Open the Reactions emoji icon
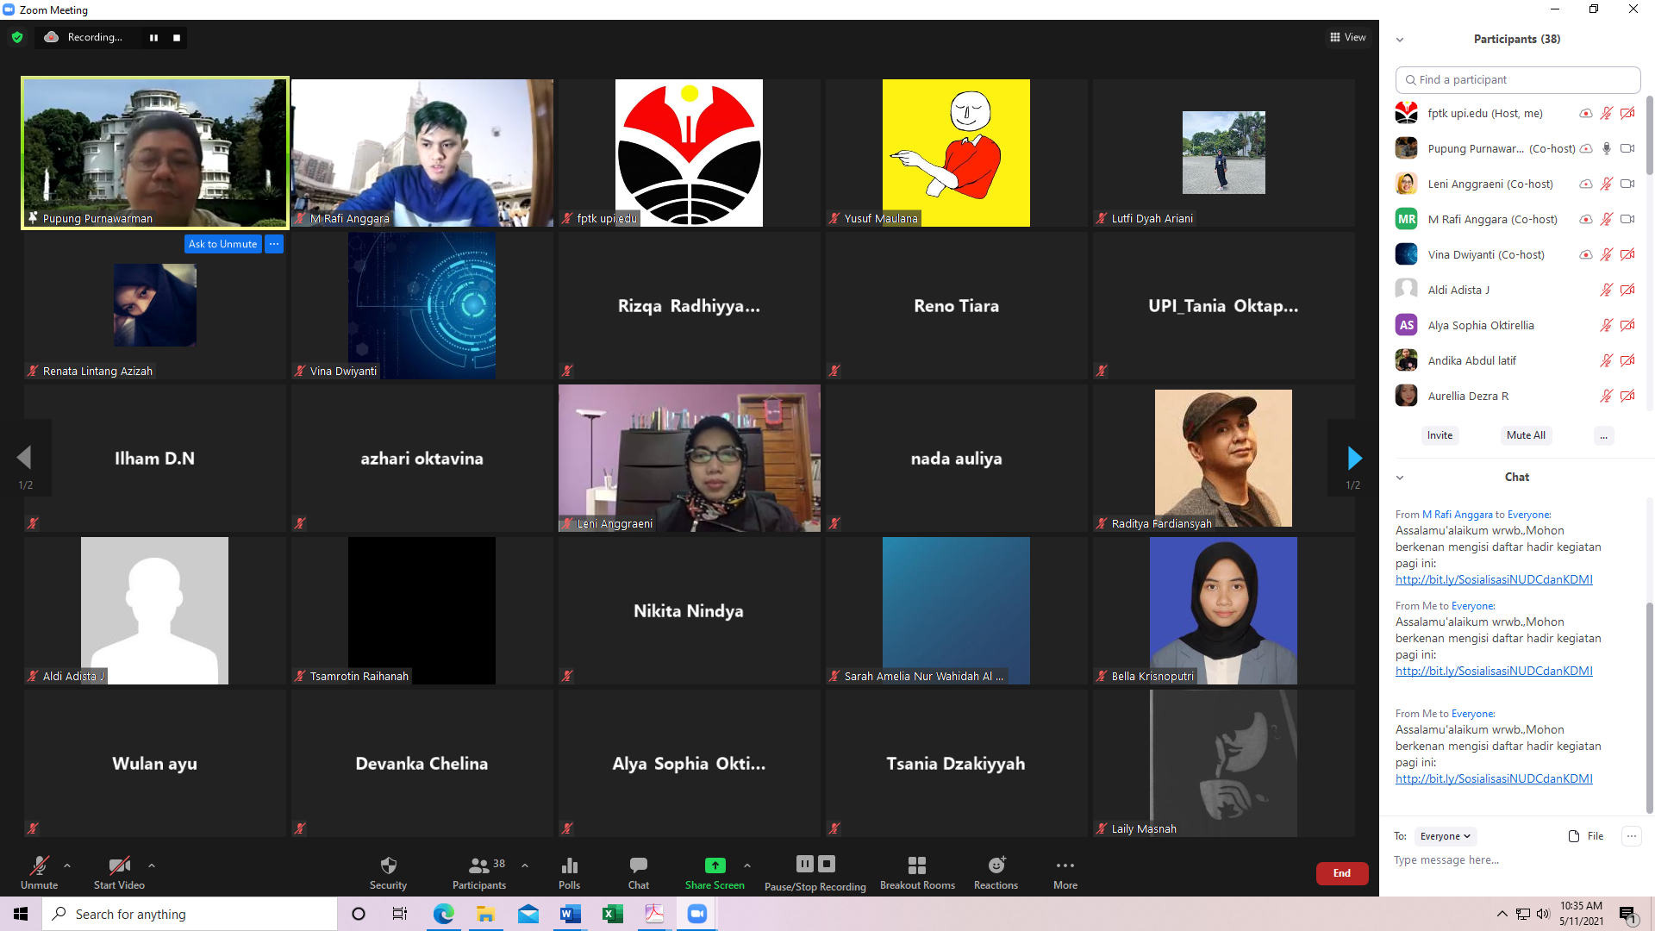Viewport: 1655px width, 931px height. click(996, 865)
